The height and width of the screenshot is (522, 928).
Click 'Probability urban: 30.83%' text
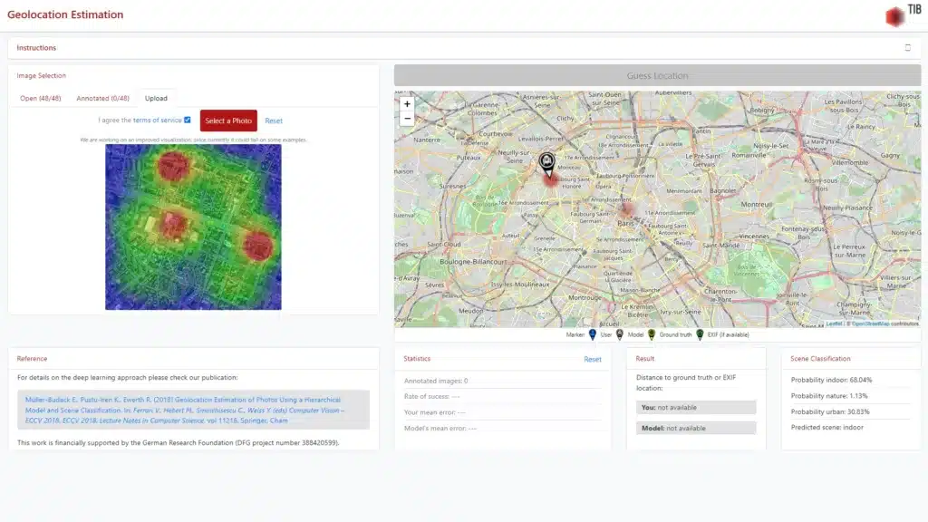(x=830, y=412)
